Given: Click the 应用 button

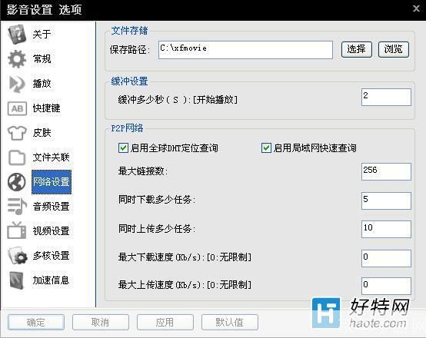Looking at the screenshot, I should (165, 323).
